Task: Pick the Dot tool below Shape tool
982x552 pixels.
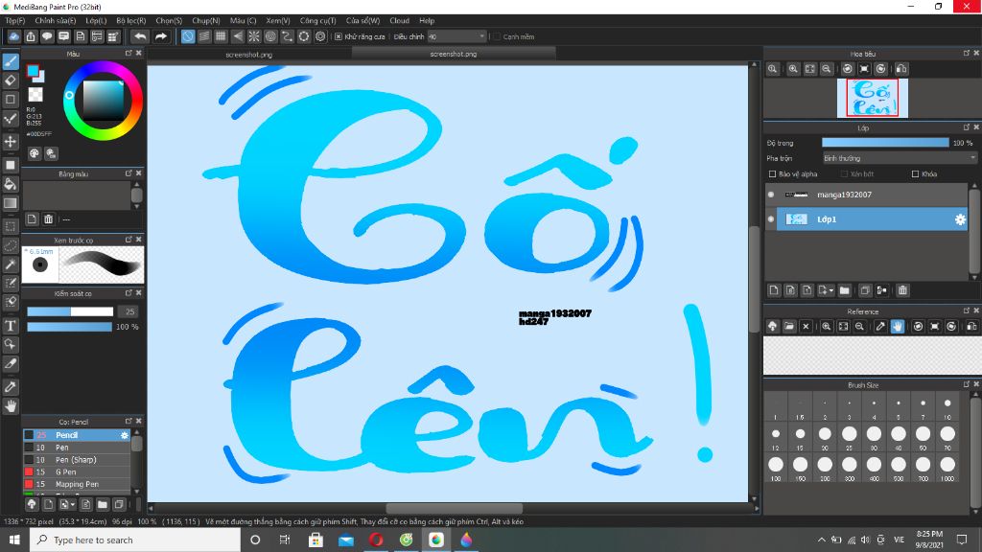Action: (10, 119)
